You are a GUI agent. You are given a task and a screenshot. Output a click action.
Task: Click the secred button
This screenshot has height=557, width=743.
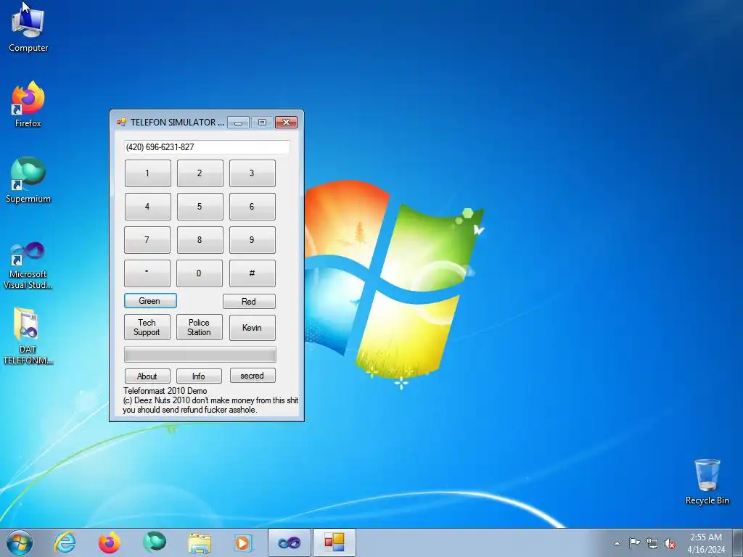(x=253, y=376)
